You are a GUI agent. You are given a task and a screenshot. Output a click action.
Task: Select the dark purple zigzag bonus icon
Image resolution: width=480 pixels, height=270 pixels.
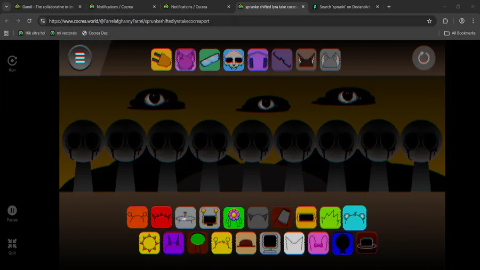coord(282,60)
